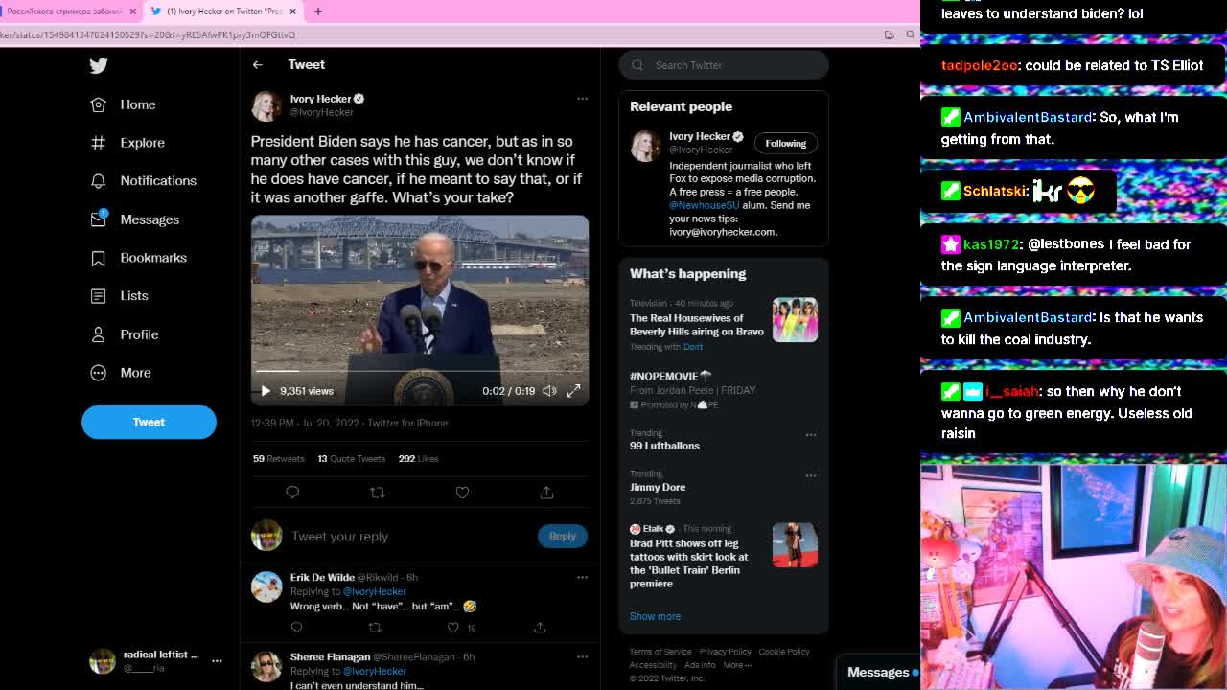Open Bookmarks in the sidebar
The image size is (1227, 690).
[138, 258]
